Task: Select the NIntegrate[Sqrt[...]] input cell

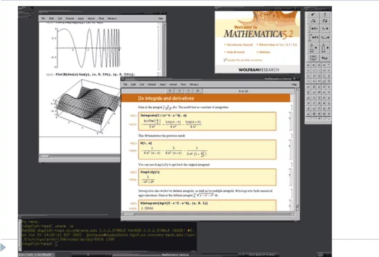Action: tap(174, 203)
